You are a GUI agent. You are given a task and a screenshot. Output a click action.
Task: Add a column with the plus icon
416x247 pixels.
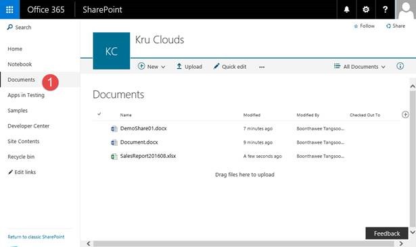[x=405, y=115]
